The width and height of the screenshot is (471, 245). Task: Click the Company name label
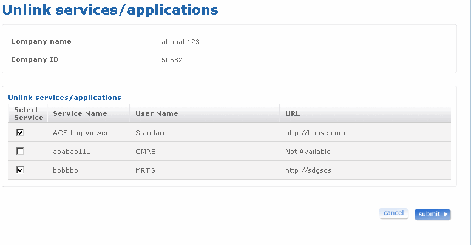coord(41,41)
